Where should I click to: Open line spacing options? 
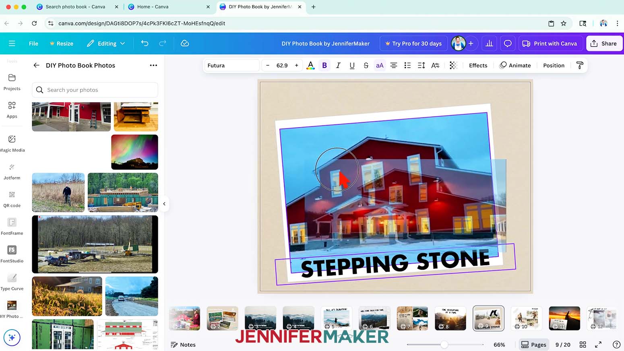422,65
